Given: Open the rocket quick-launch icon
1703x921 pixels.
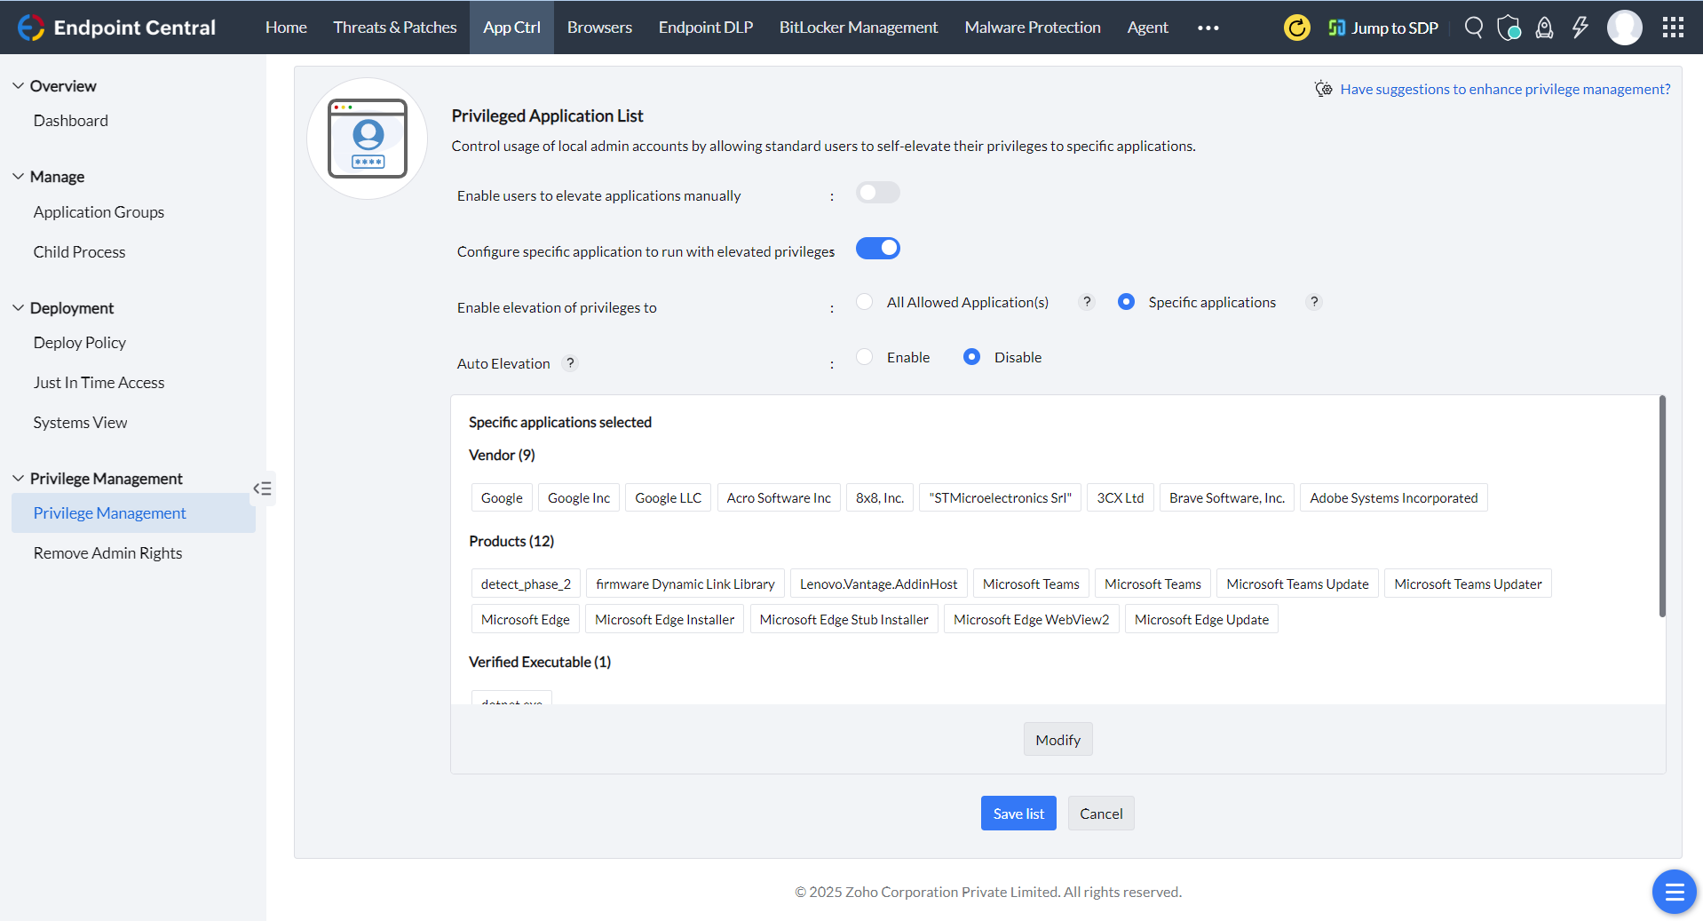Looking at the screenshot, I should click(1545, 28).
